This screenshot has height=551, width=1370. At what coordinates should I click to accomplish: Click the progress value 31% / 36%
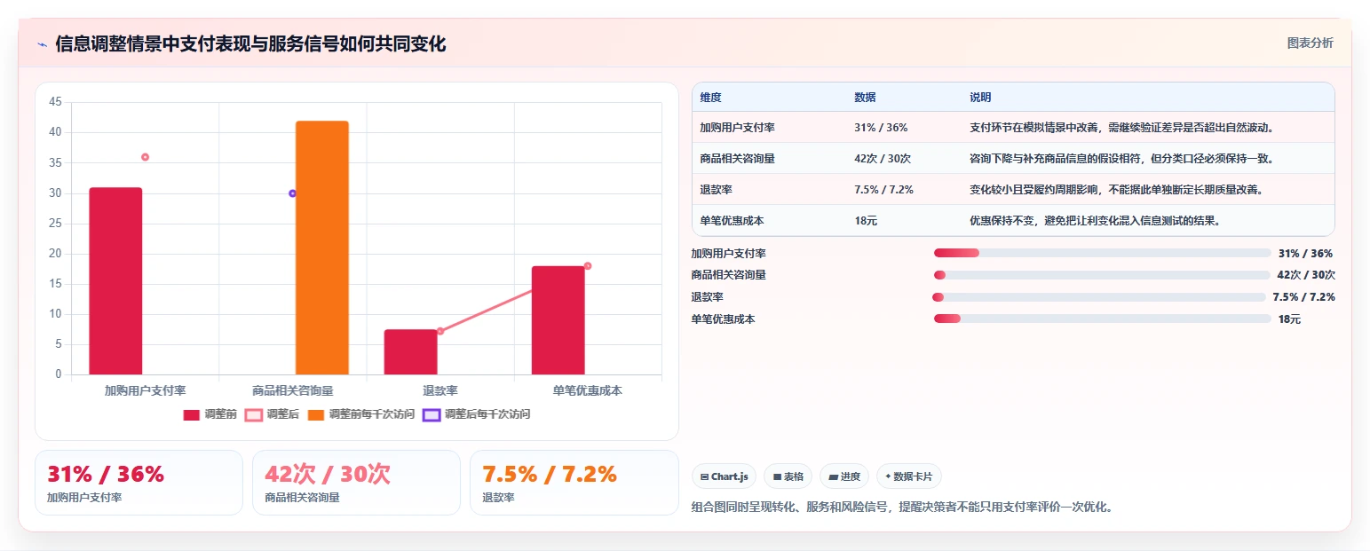coord(1305,253)
